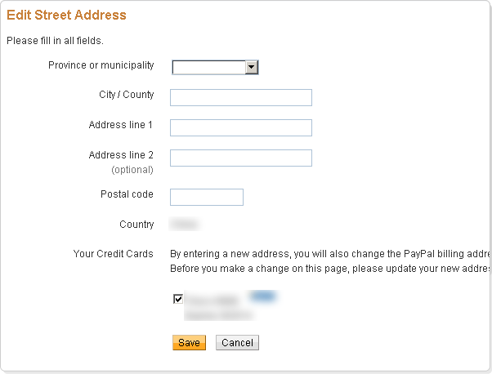
Task: Click the "City / County" label
Action: (127, 95)
